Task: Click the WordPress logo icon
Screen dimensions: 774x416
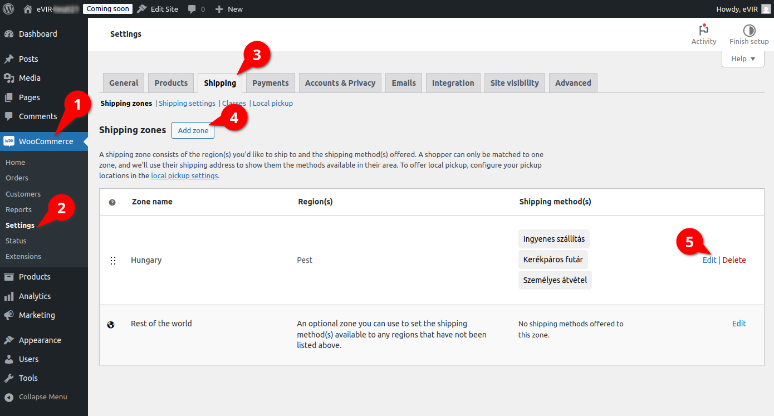Action: [8, 9]
